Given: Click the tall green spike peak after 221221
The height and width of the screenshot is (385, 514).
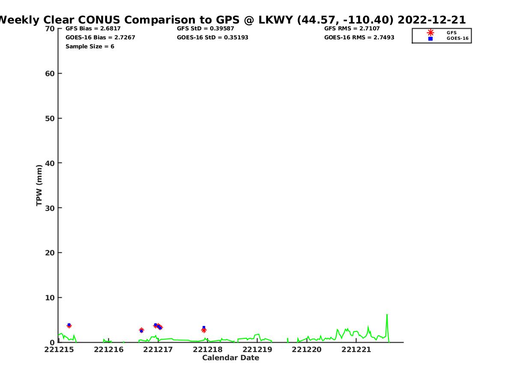Looking at the screenshot, I should pos(387,315).
